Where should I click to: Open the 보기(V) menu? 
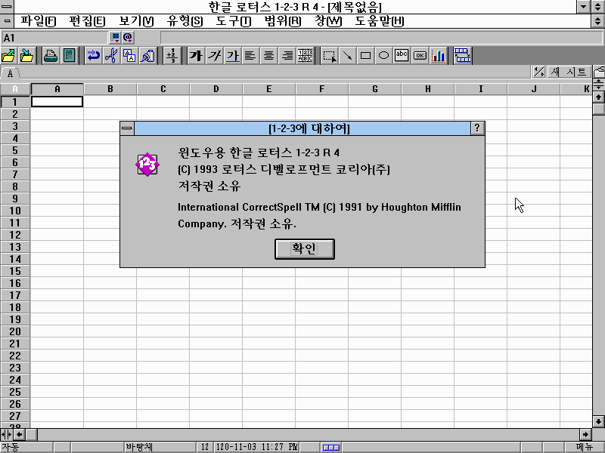tap(136, 21)
